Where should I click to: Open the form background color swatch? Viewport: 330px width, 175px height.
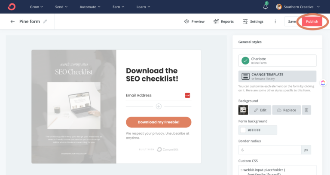click(243, 130)
